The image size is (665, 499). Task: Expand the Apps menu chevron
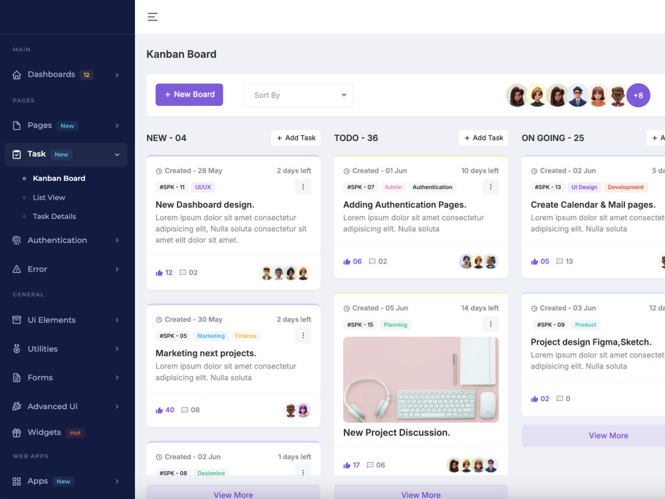(x=117, y=481)
